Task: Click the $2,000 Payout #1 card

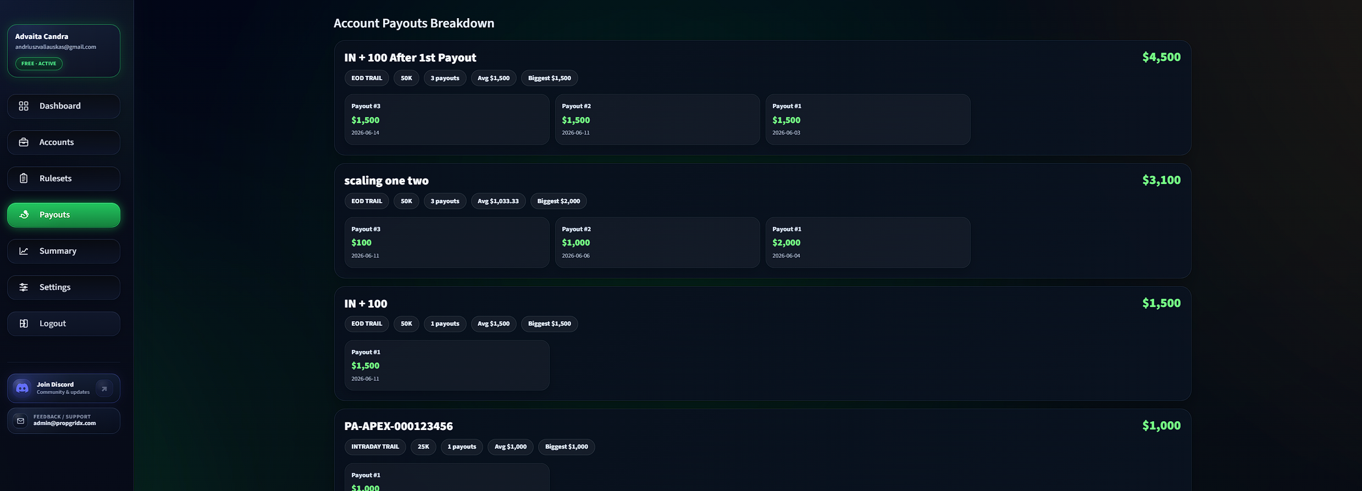Action: pyautogui.click(x=868, y=242)
